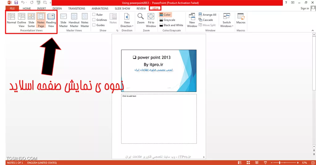Save the presentation from quick access toolbar
Screen dimensions: 316x165
click(16, 2)
